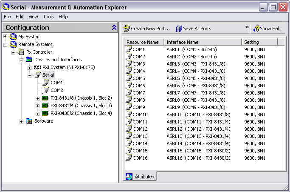Click the COM9 row icon in list

129,107
